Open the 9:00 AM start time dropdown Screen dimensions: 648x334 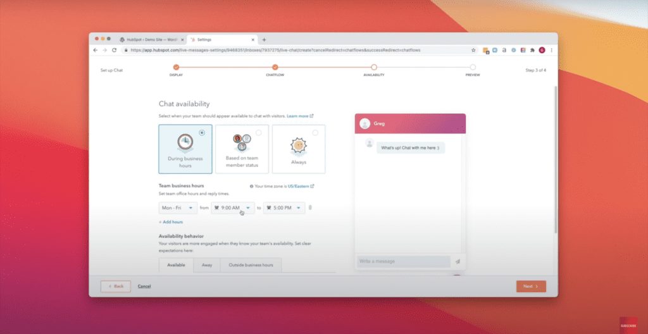(233, 208)
